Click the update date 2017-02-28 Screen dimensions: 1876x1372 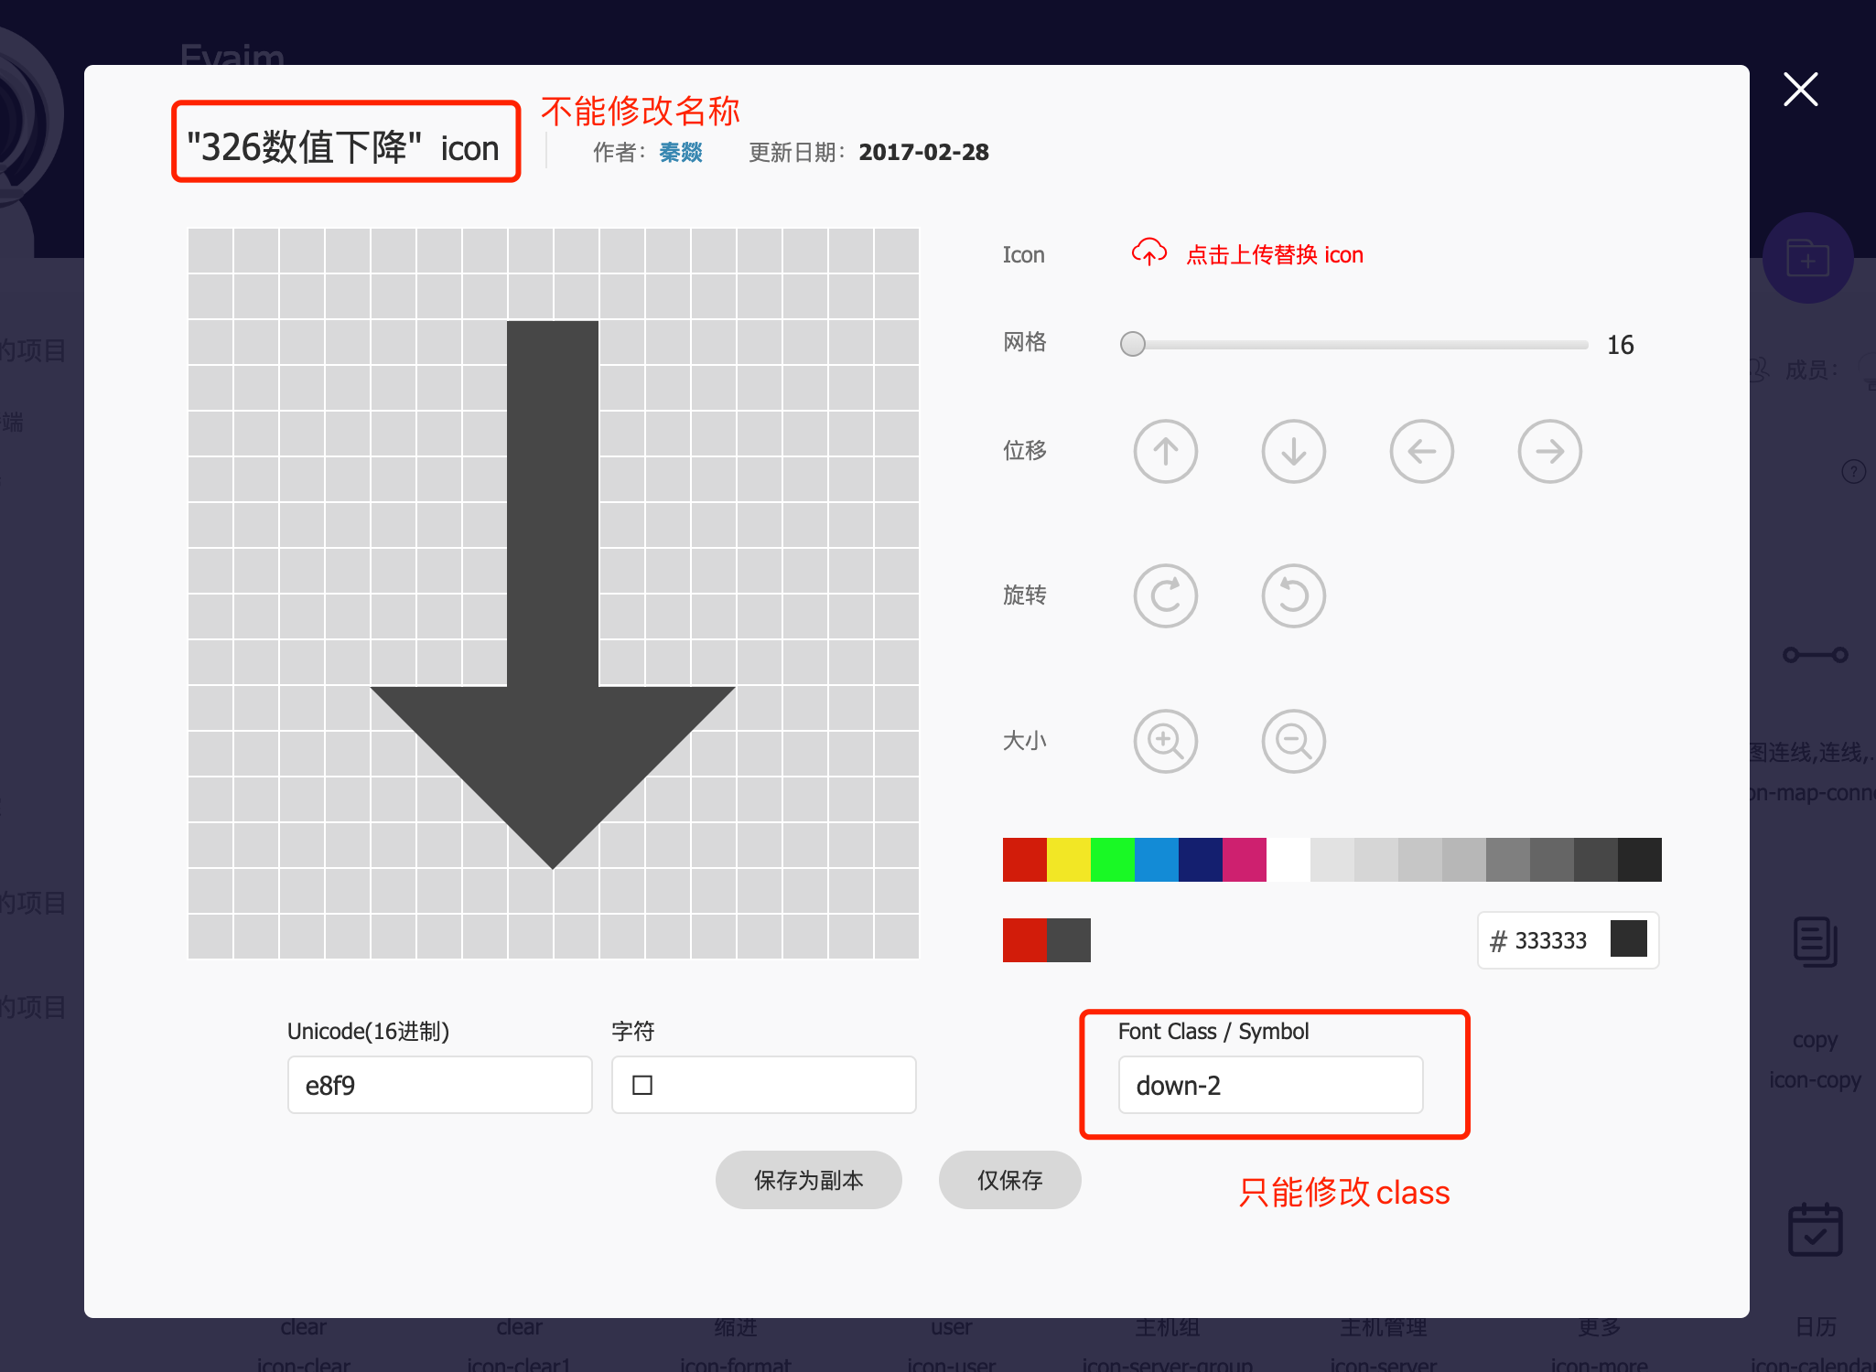pyautogui.click(x=924, y=152)
